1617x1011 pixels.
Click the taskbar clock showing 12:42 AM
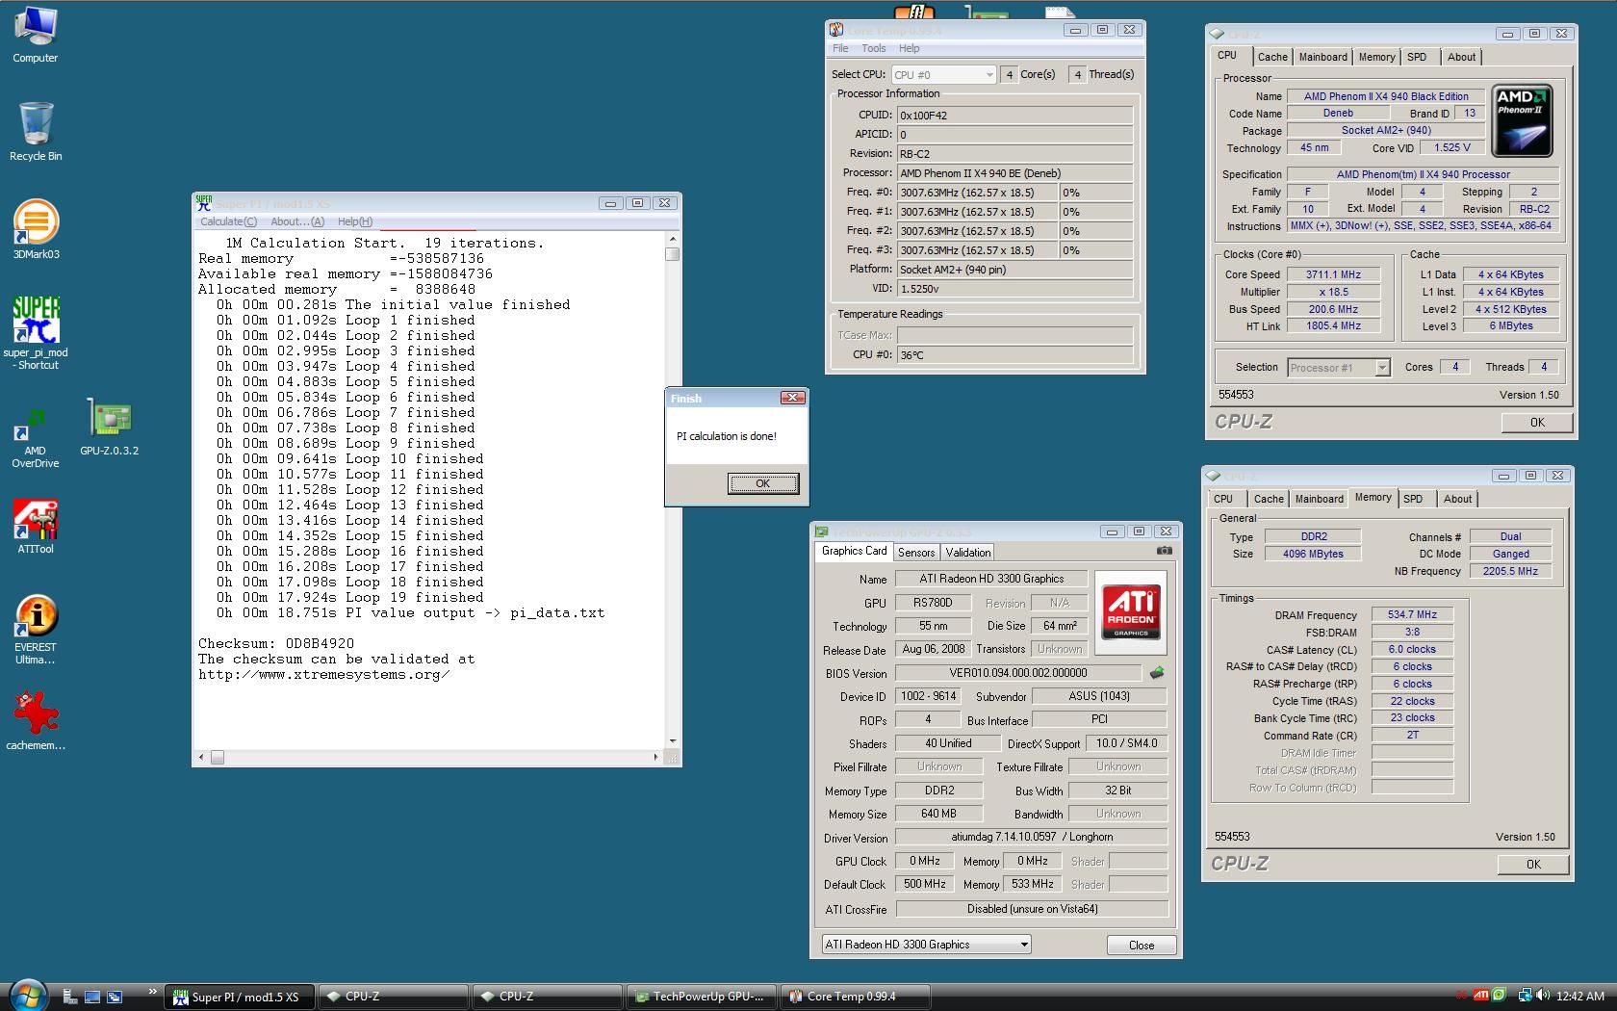1579,997
